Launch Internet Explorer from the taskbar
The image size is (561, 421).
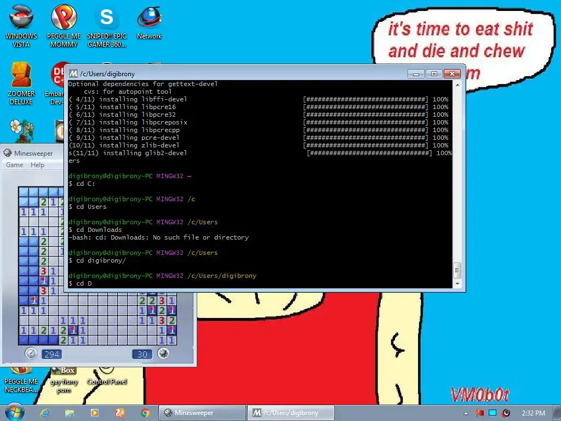pyautogui.click(x=44, y=413)
